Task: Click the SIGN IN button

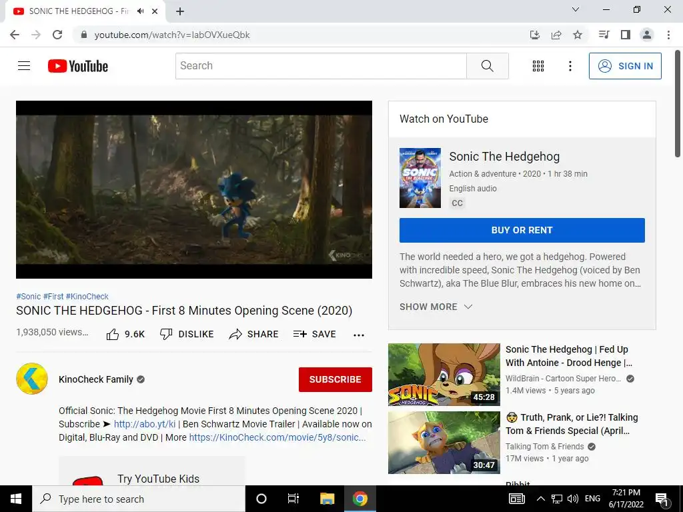Action: [625, 66]
